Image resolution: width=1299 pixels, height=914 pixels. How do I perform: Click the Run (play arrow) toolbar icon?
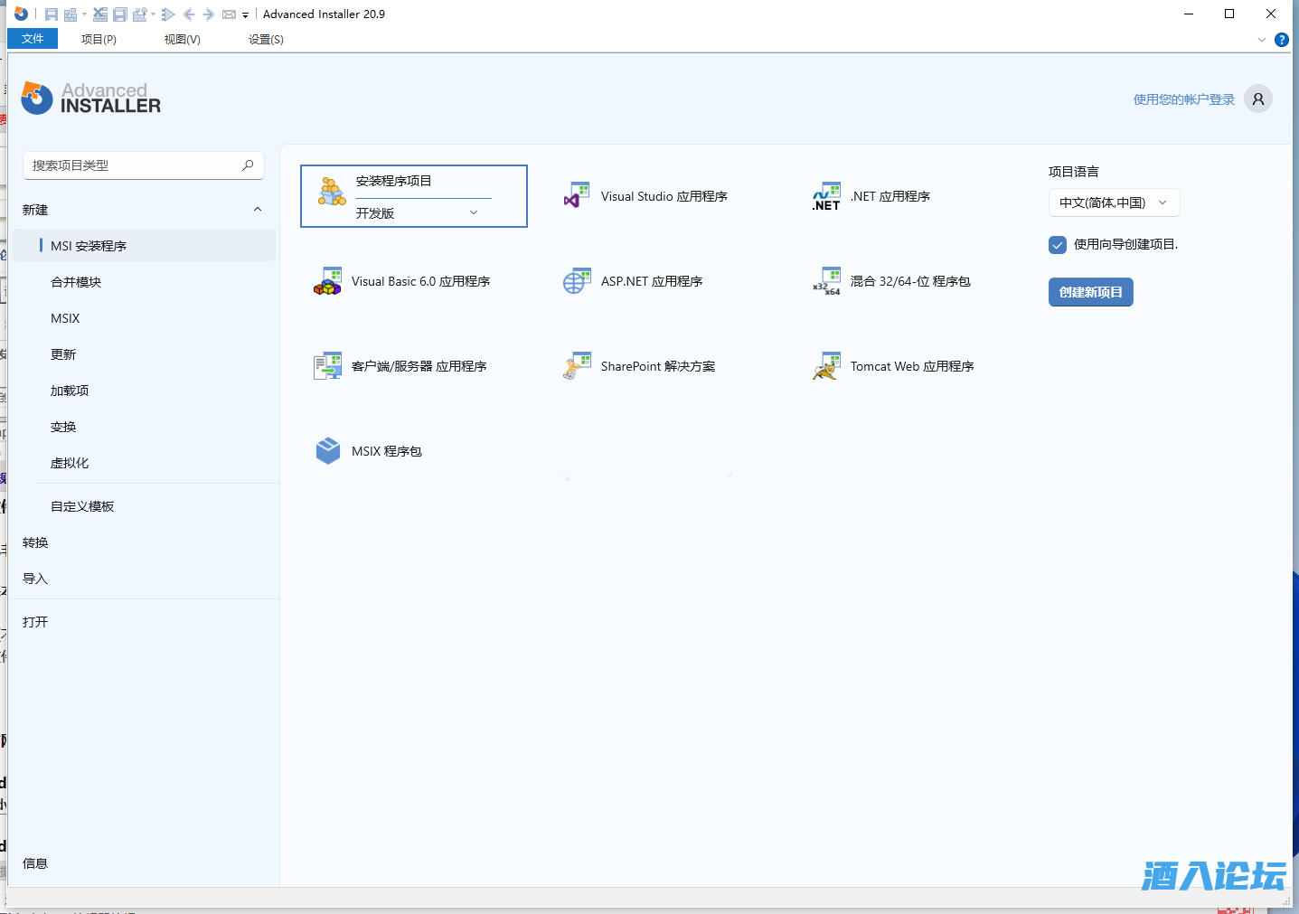click(168, 14)
